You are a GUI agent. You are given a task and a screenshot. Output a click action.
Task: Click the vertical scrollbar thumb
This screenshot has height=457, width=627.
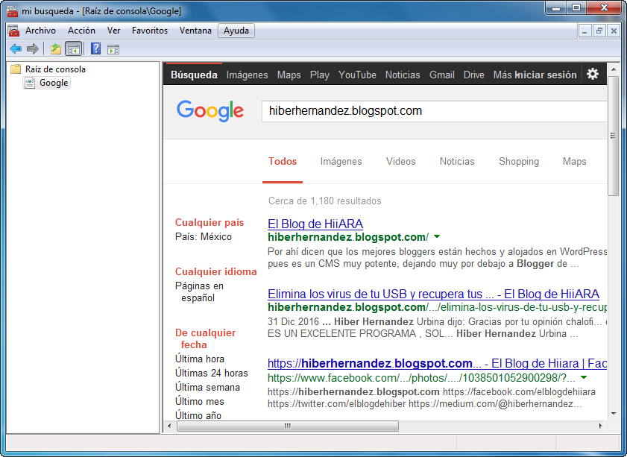(613, 136)
